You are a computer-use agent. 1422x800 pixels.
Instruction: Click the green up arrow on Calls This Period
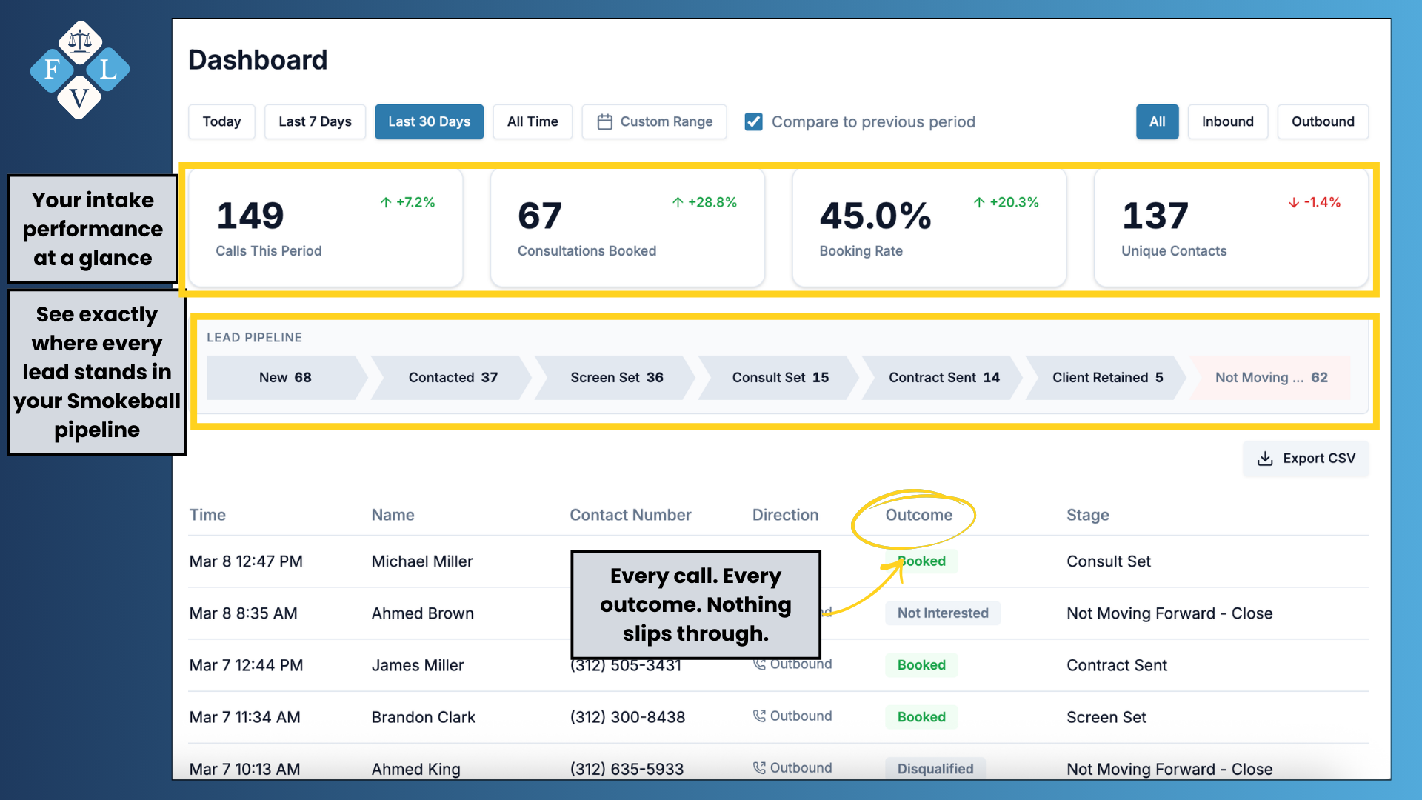click(x=386, y=202)
